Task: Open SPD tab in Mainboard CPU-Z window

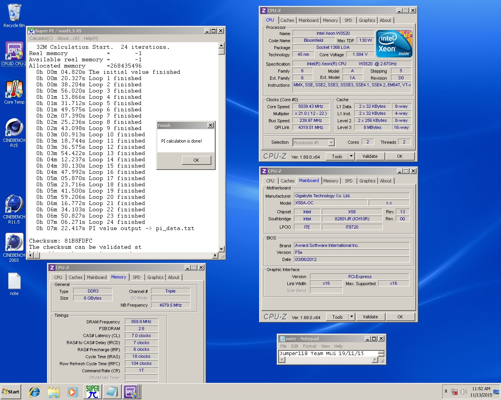Action: 349,181
